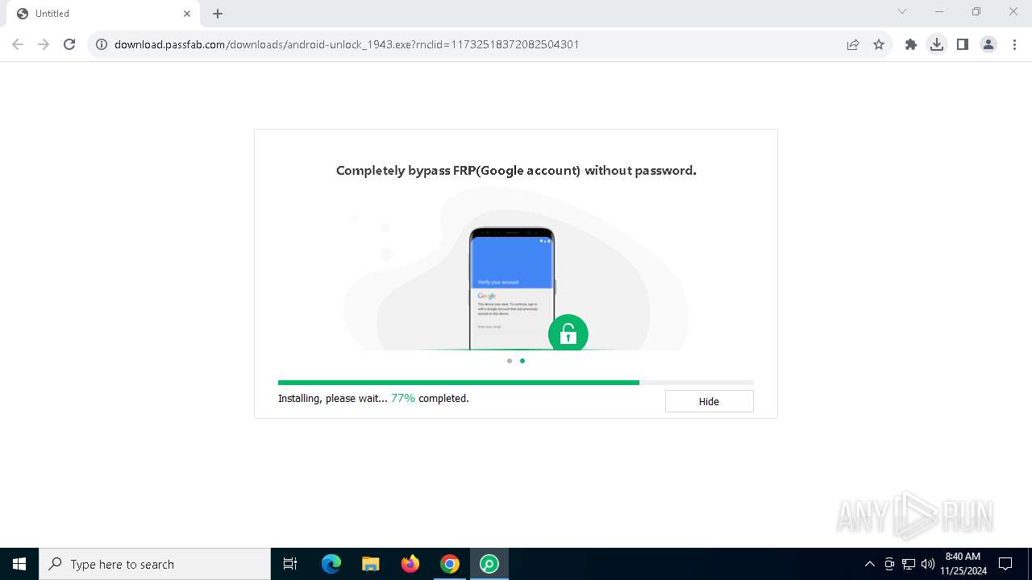This screenshot has height=580, width=1032.
Task: Show hidden system tray icons
Action: point(869,564)
